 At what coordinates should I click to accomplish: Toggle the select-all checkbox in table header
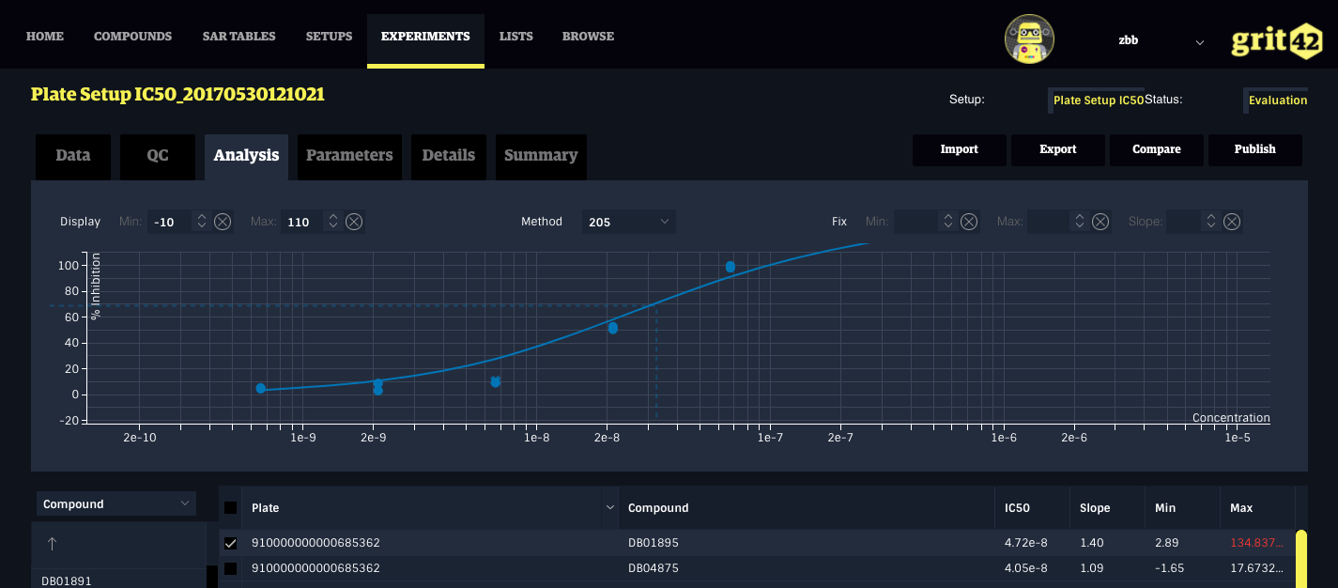tap(231, 508)
